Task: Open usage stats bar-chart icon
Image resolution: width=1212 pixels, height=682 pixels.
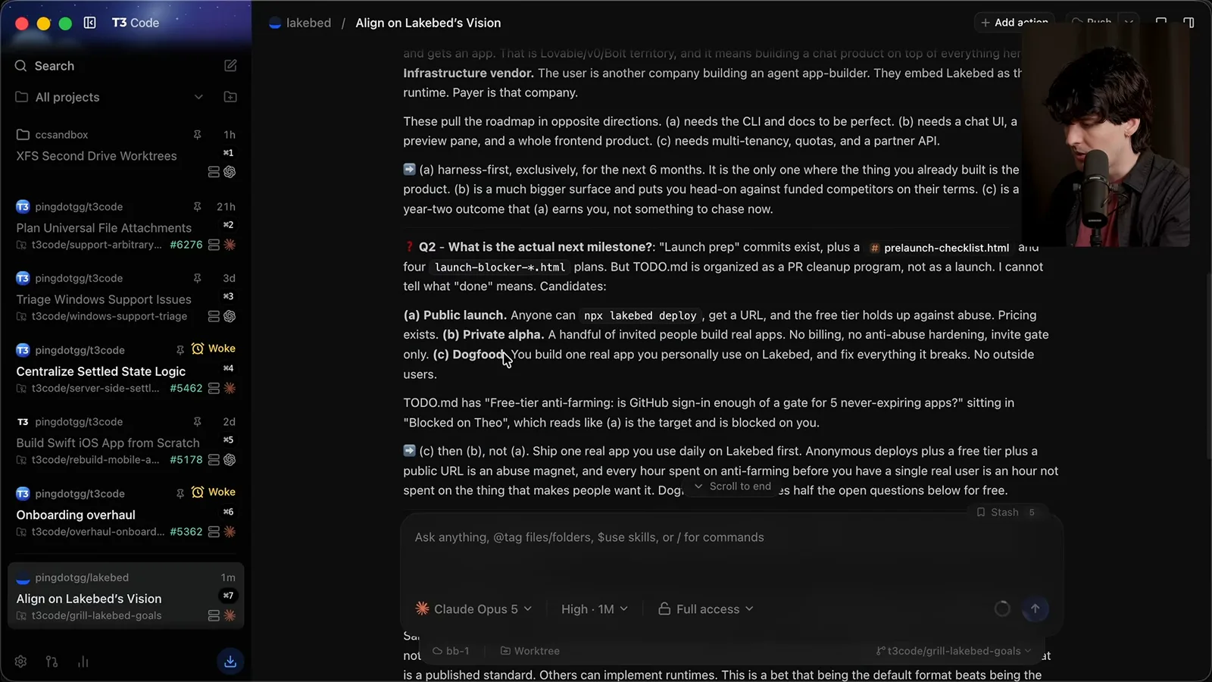Action: point(83,662)
